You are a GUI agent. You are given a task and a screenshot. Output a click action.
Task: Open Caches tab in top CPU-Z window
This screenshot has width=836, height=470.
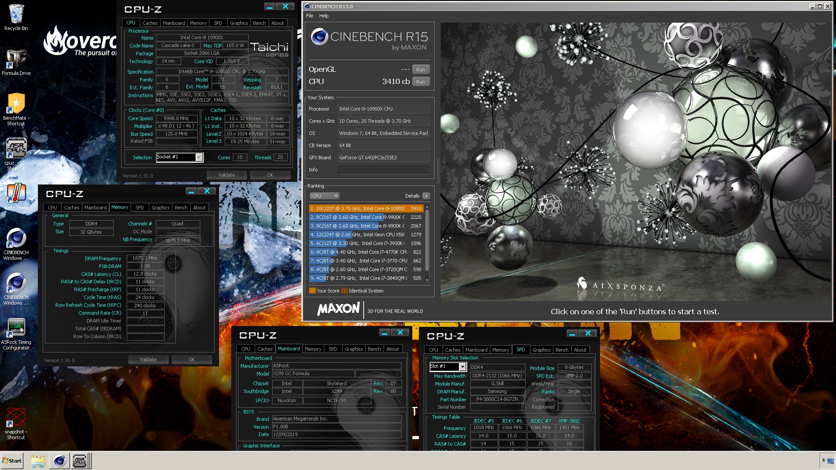150,23
